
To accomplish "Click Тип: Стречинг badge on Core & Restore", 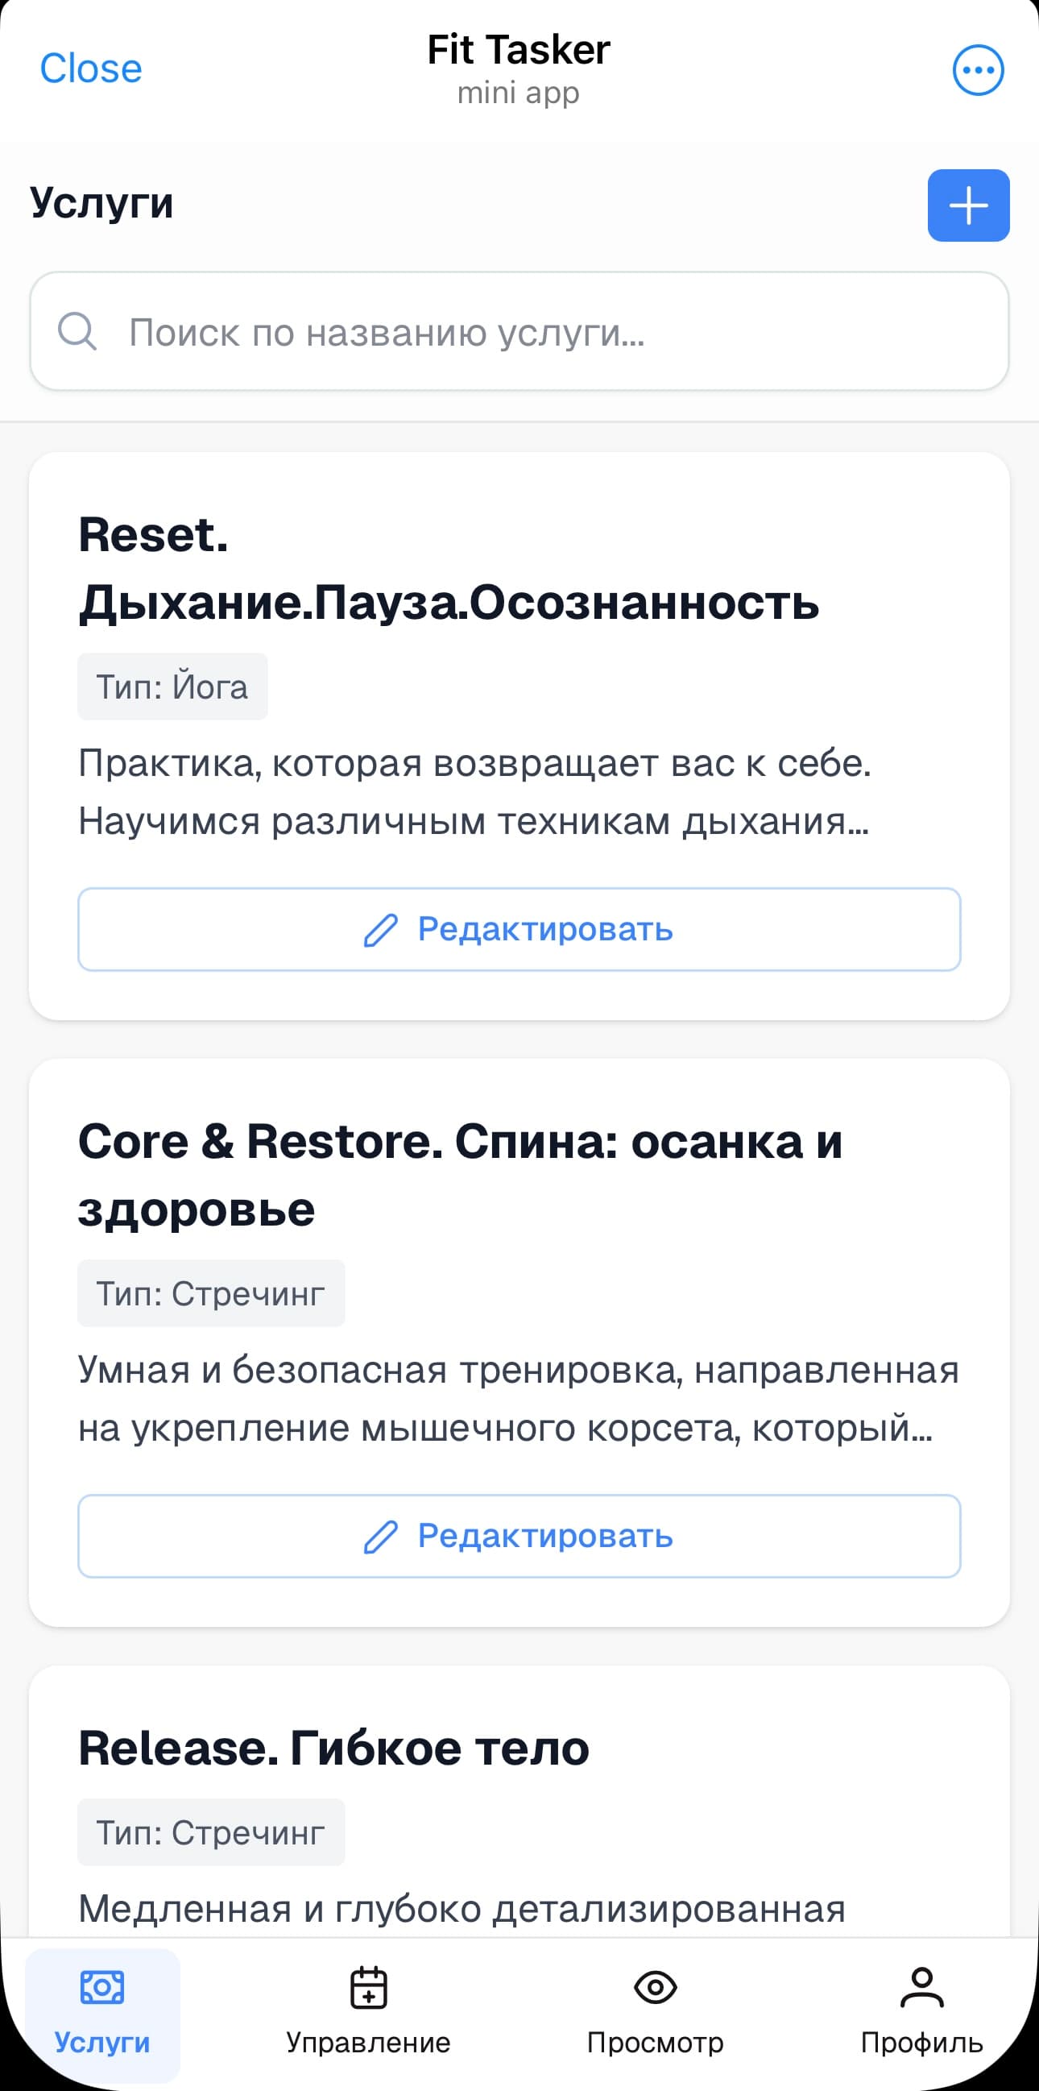I will tap(210, 1292).
